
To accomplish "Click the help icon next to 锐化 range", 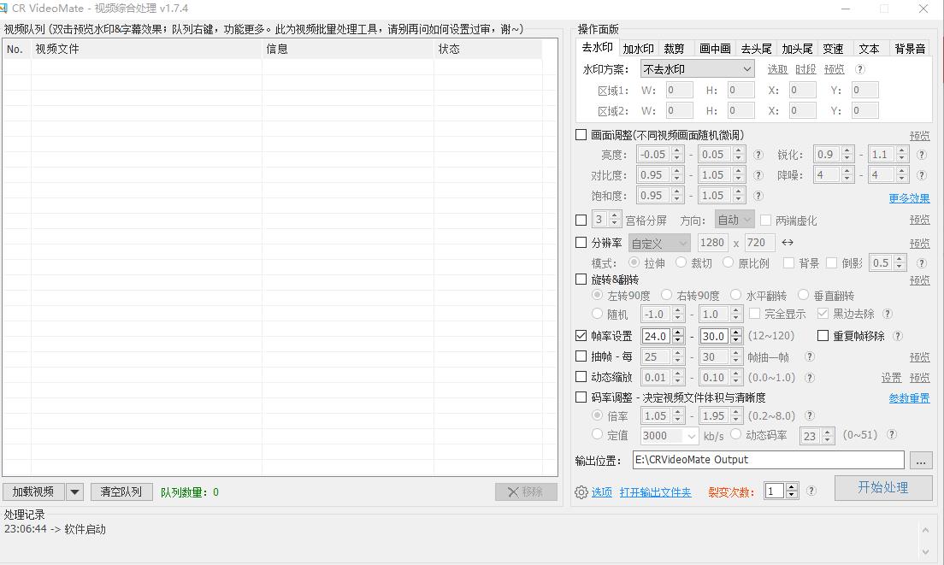I will pos(922,155).
